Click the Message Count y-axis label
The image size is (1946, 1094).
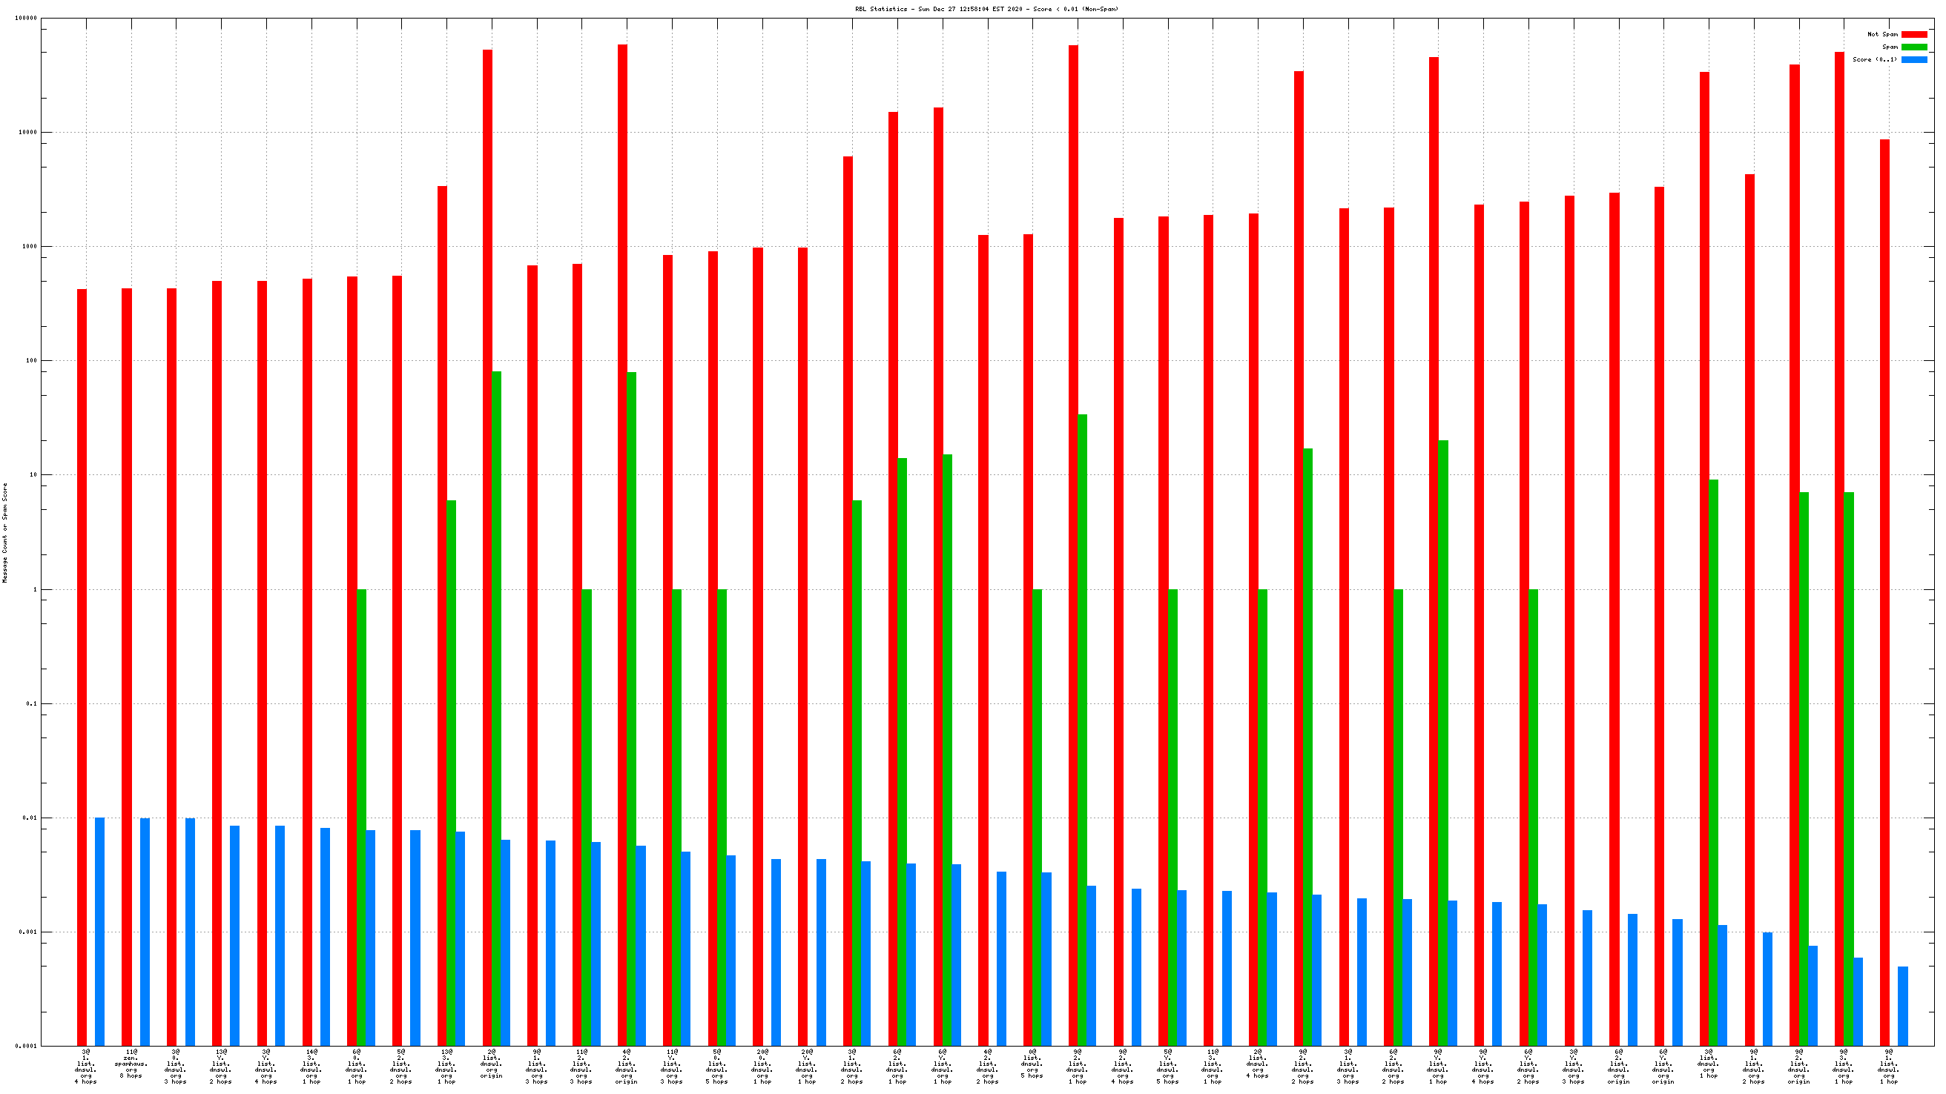[x=4, y=532]
